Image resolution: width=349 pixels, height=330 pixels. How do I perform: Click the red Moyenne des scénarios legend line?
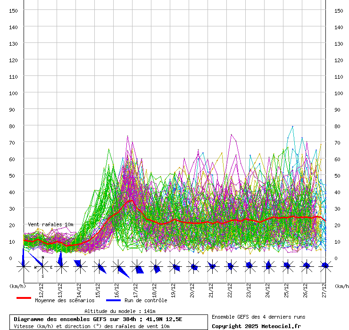tap(24, 298)
